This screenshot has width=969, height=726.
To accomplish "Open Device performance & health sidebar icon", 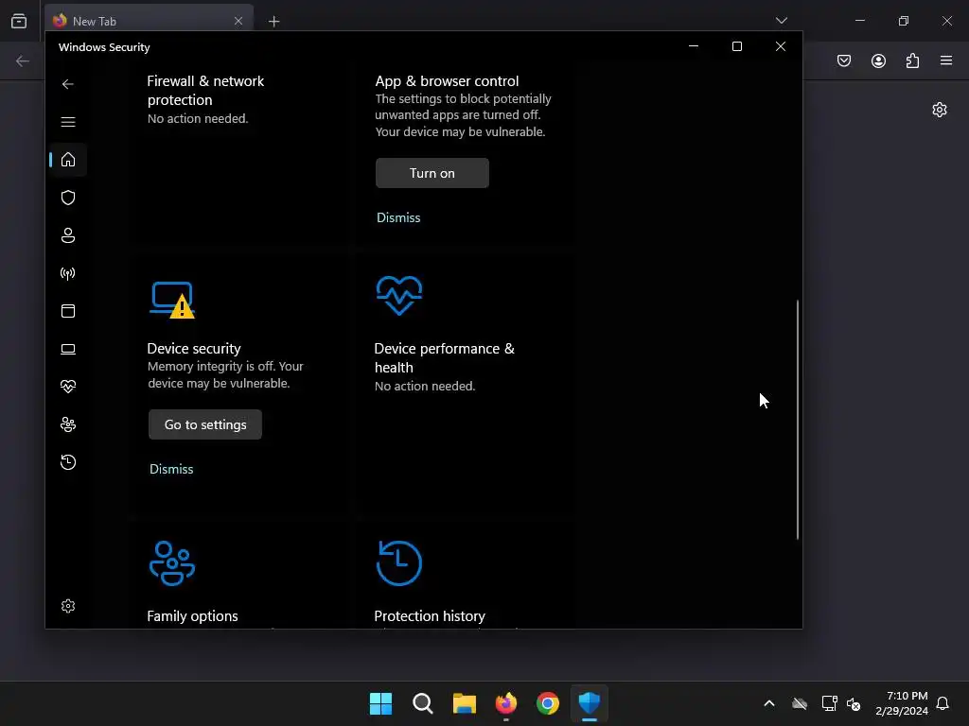I will coord(68,387).
